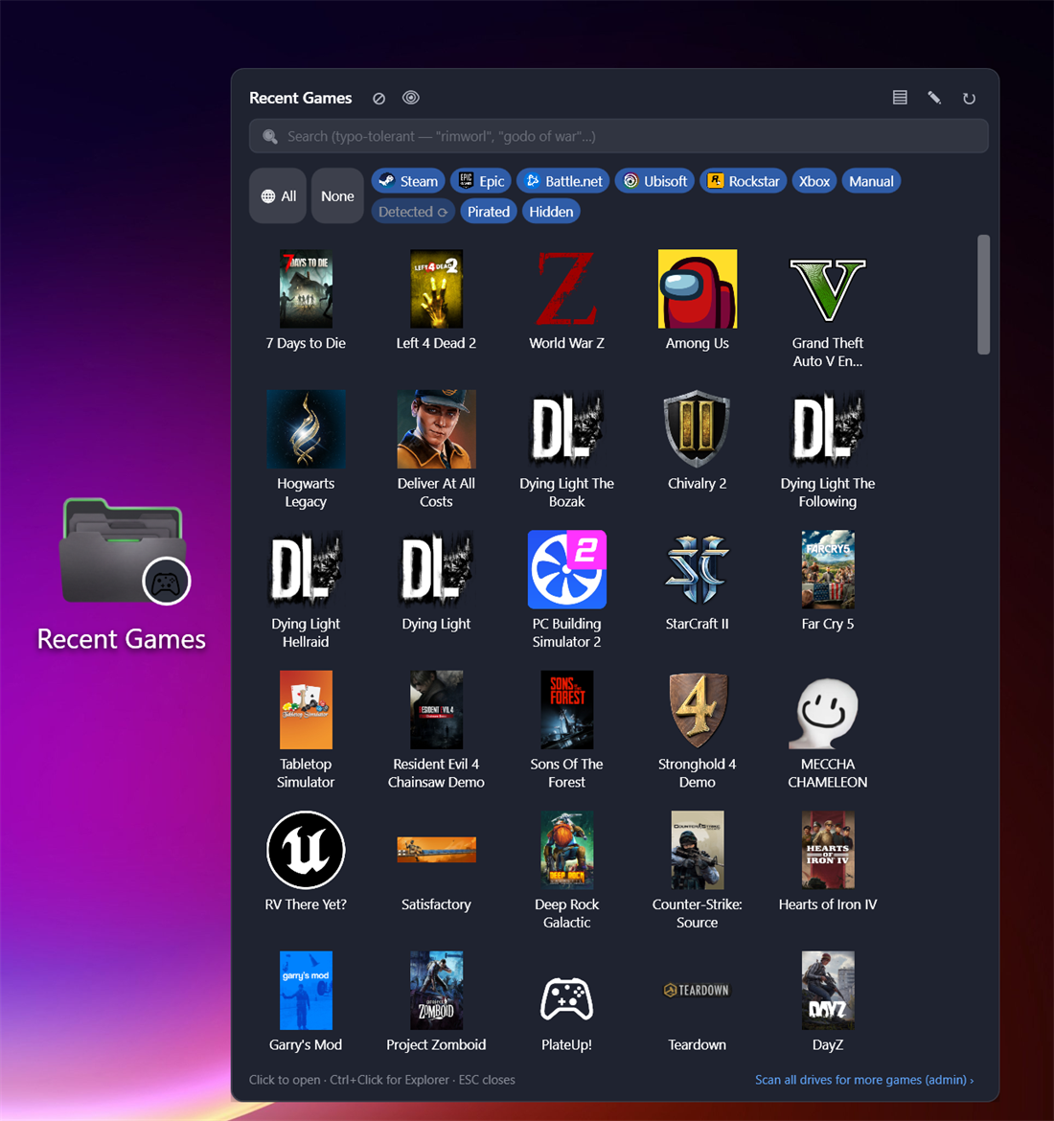The height and width of the screenshot is (1121, 1054).
Task: Open Counter-Strike: Source
Action: coord(698,850)
